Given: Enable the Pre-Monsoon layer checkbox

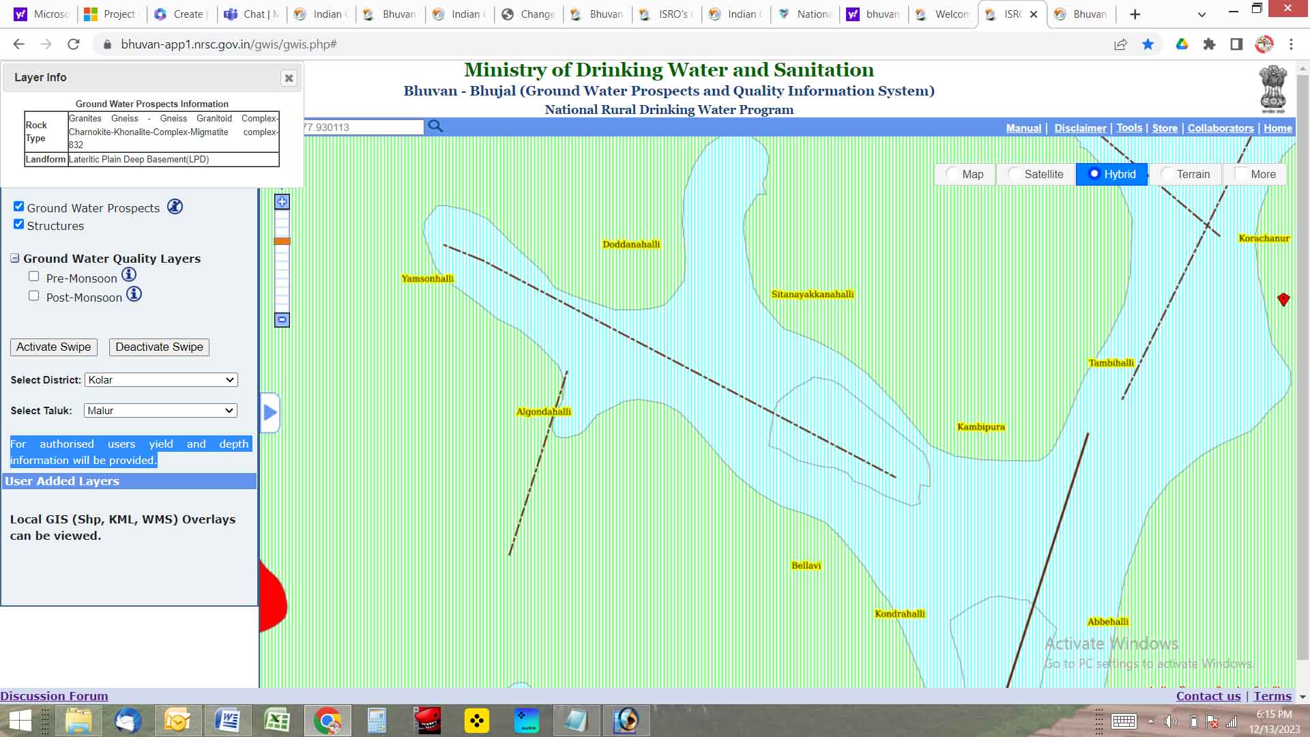Looking at the screenshot, I should coord(33,276).
